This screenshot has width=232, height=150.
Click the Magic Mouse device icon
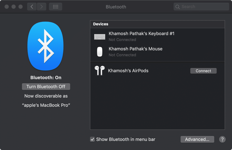[100, 52]
